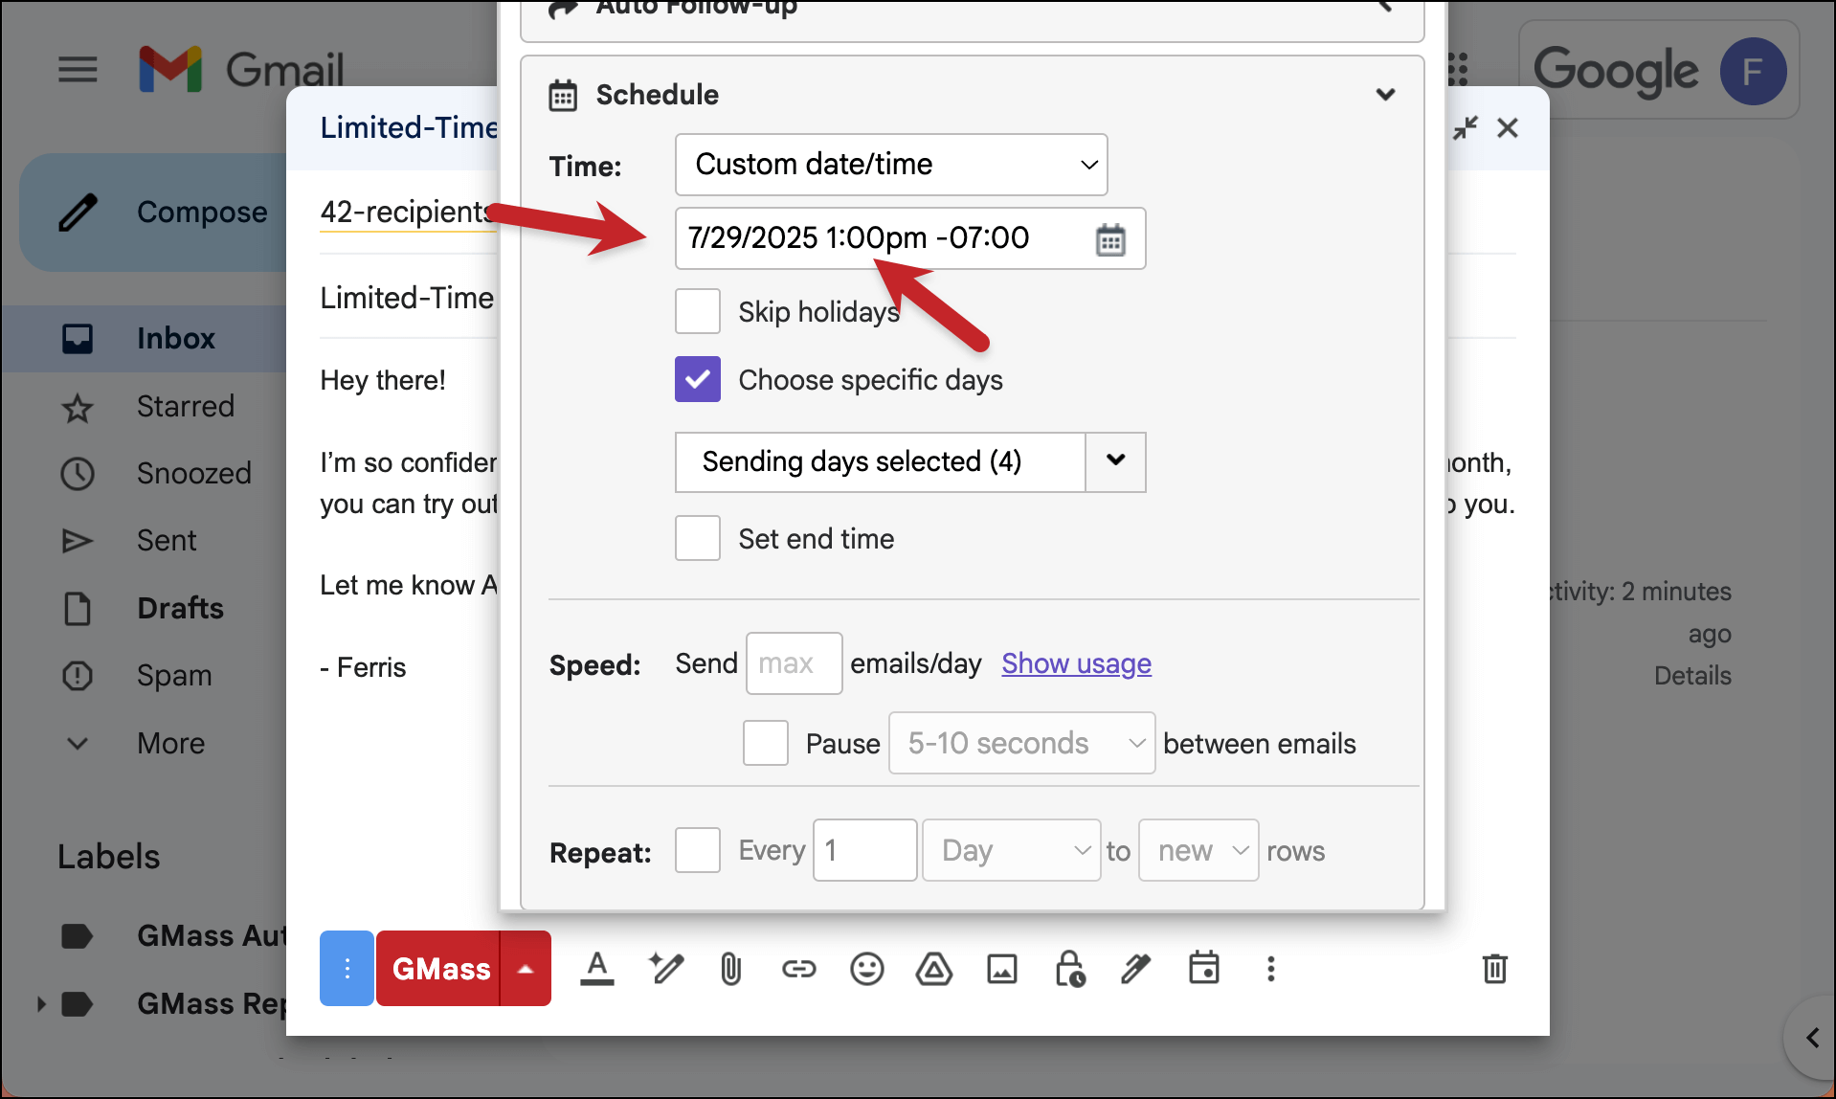Expand Sending days selected dropdown
This screenshot has height=1099, width=1836.
click(1115, 461)
